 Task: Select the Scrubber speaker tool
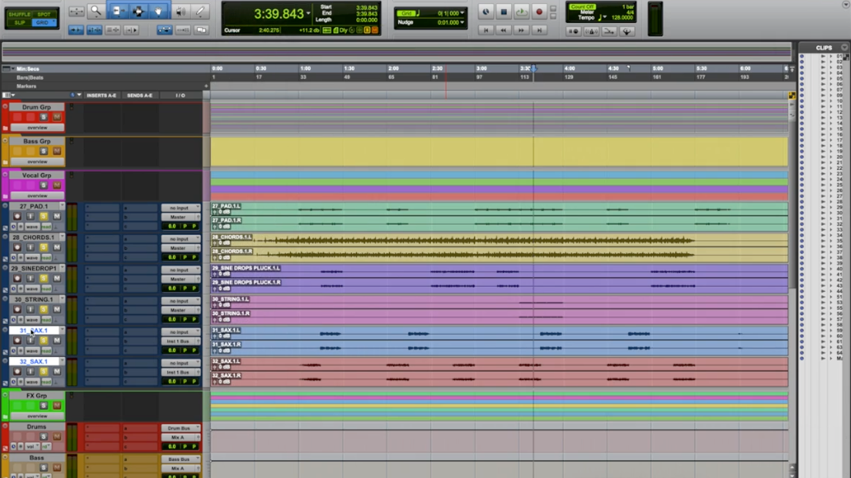pyautogui.click(x=180, y=12)
